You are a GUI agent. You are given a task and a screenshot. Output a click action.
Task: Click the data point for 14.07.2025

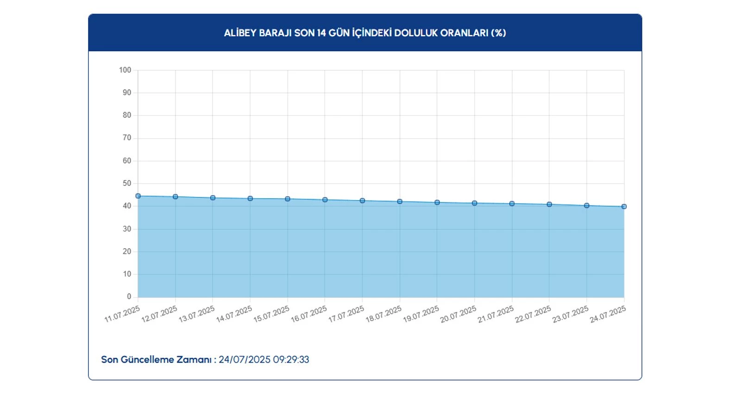click(250, 199)
